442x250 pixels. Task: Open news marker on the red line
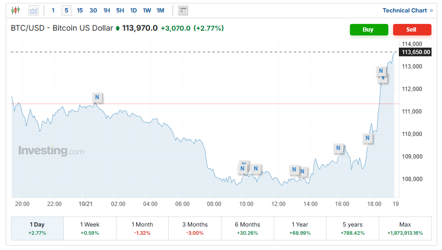tap(97, 97)
